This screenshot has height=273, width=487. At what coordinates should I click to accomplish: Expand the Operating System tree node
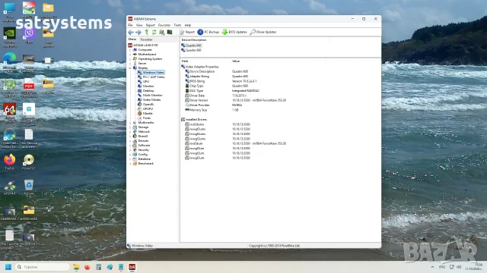click(x=130, y=59)
